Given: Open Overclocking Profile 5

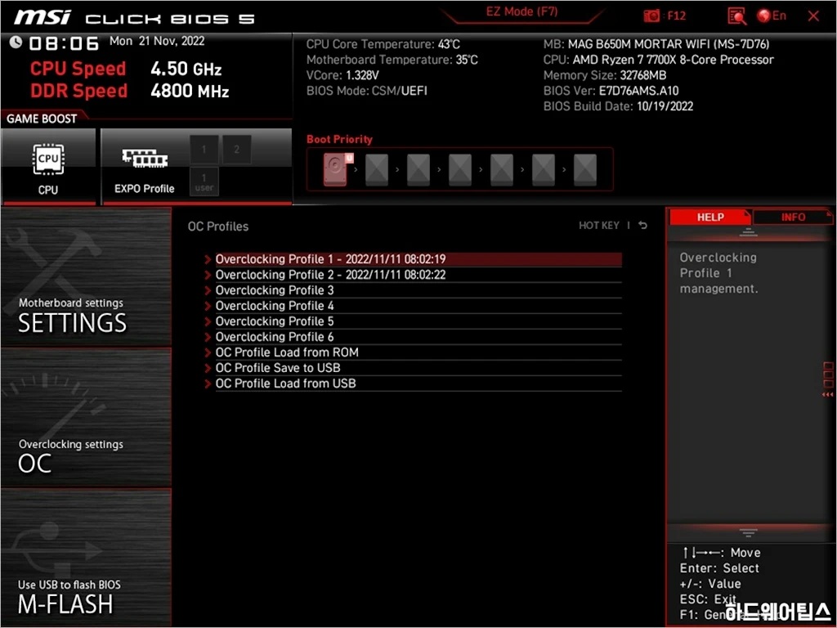Looking at the screenshot, I should coord(418,321).
